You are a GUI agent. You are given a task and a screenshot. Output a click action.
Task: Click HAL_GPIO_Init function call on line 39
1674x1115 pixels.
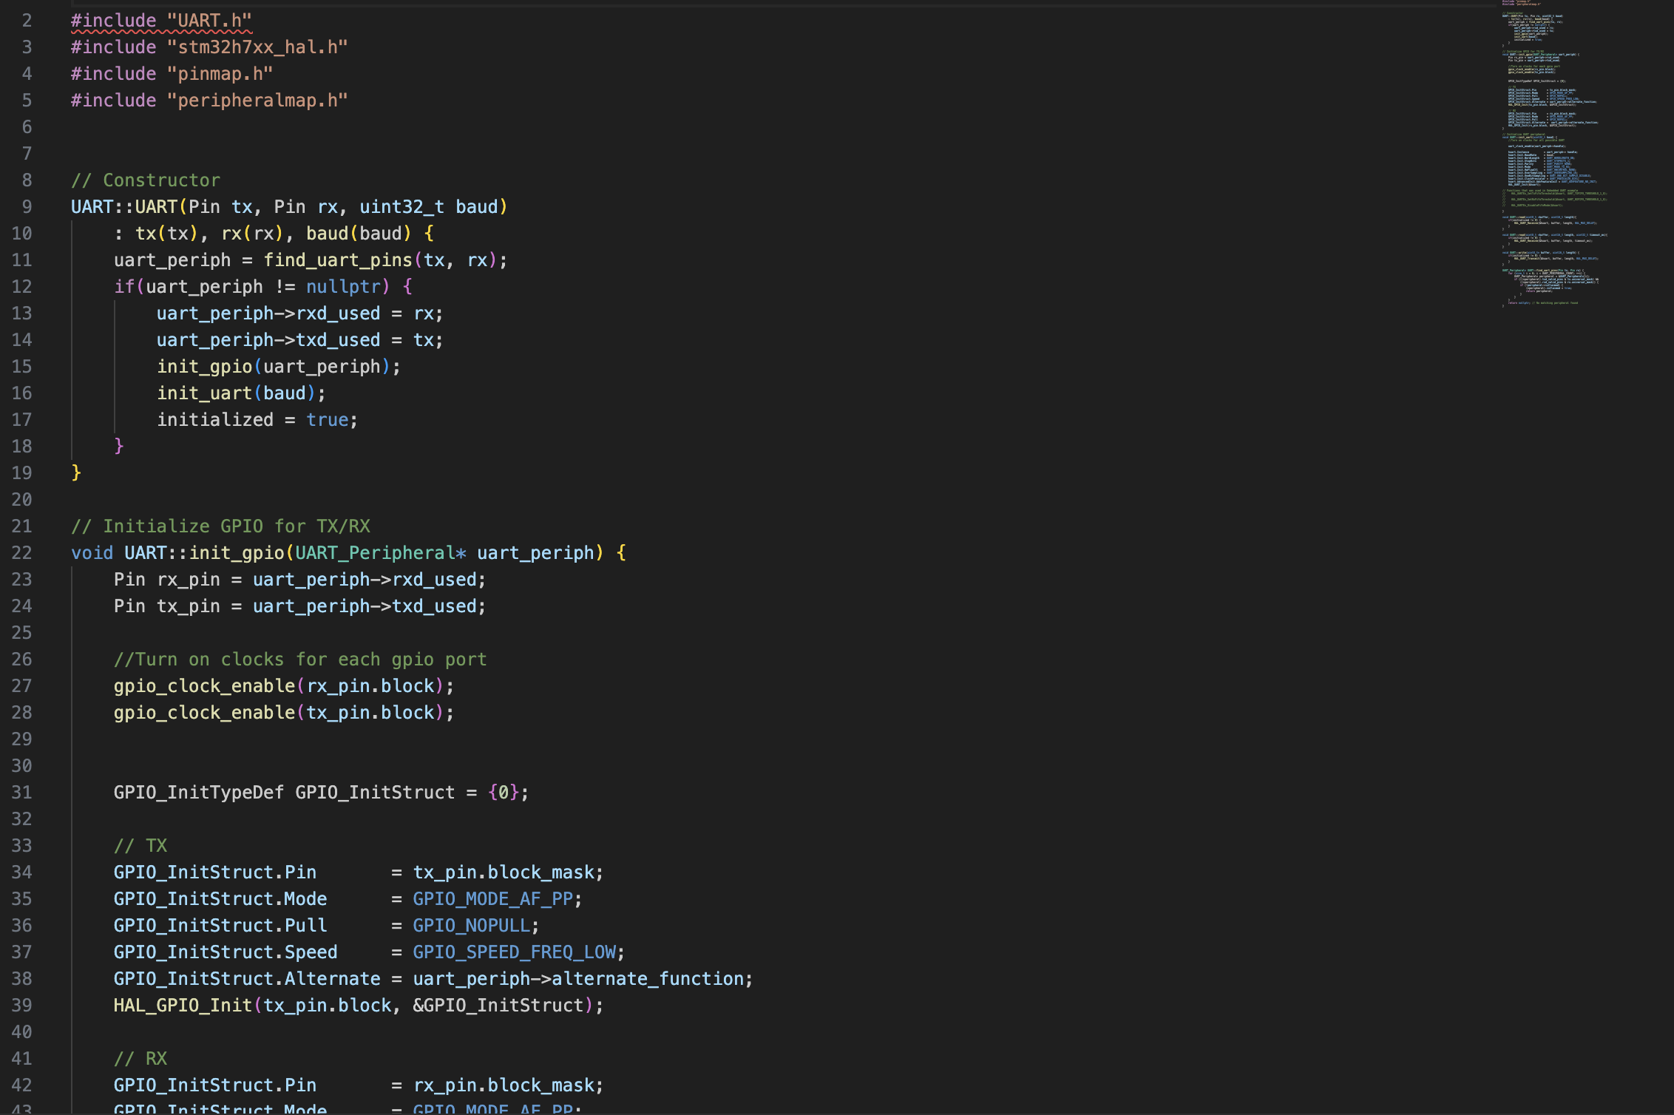183,1006
